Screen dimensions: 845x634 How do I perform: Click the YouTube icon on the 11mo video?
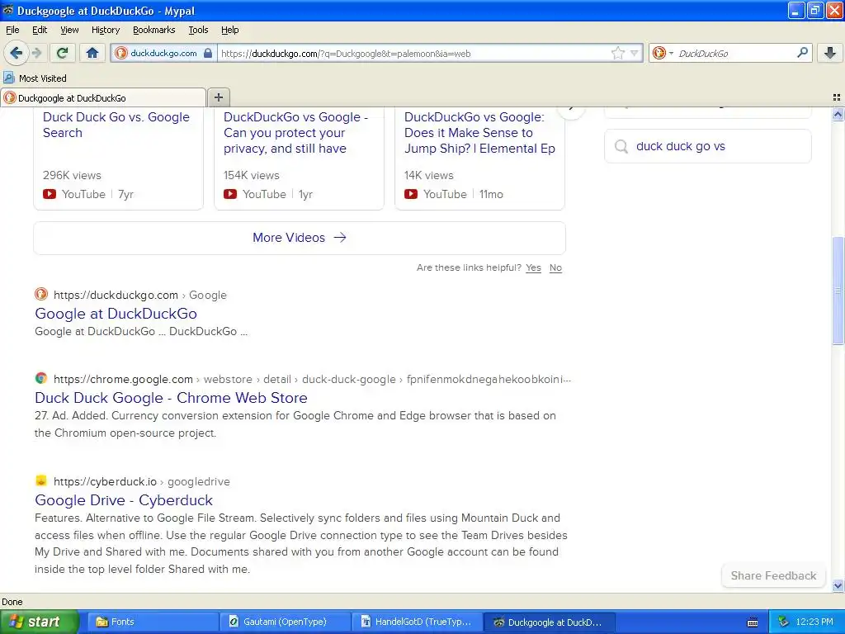[411, 194]
